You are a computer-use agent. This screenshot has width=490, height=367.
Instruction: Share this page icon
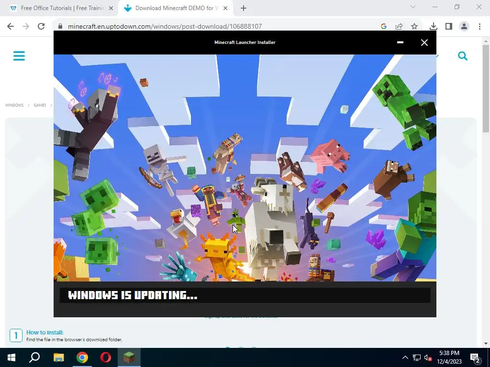point(399,27)
